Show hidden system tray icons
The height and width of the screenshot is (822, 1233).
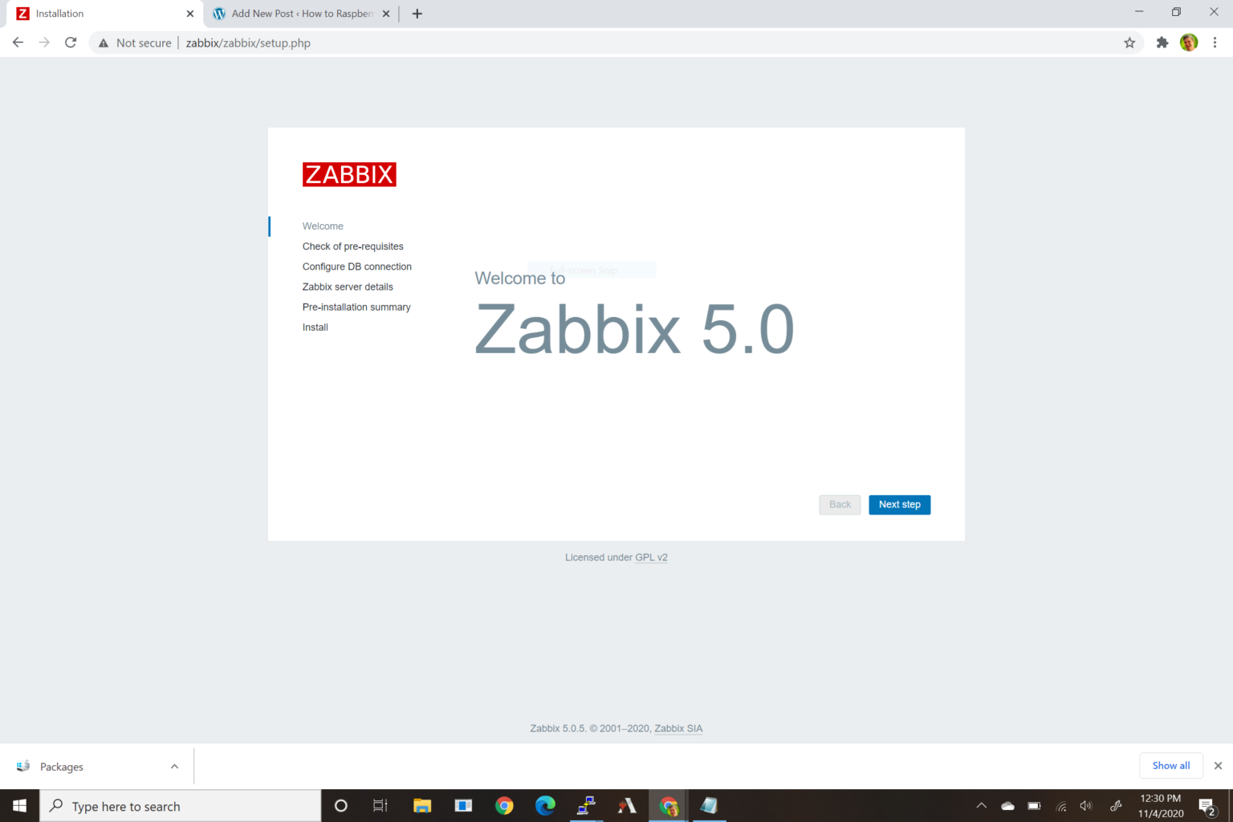point(981,806)
